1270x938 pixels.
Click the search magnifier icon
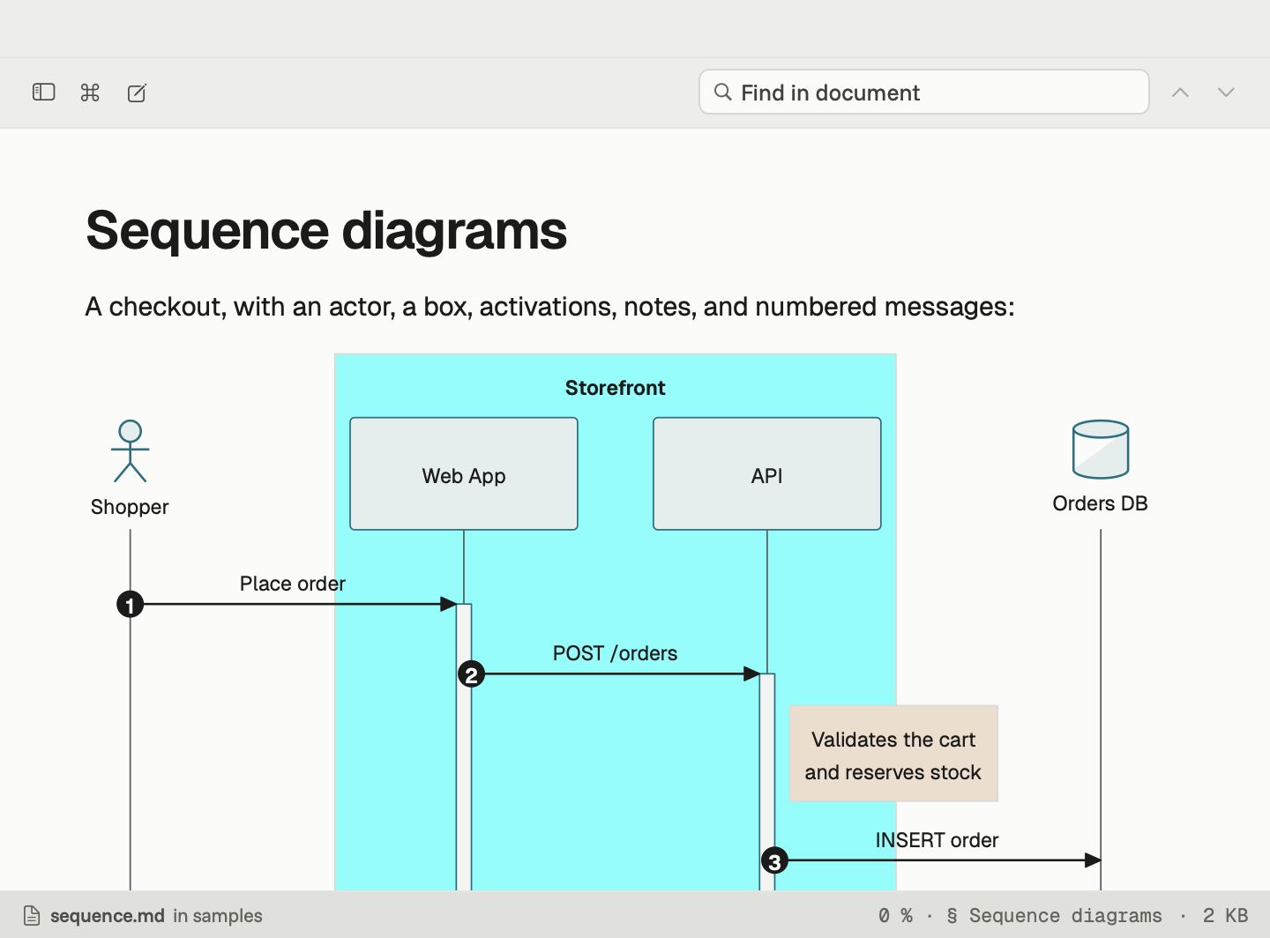point(722,92)
